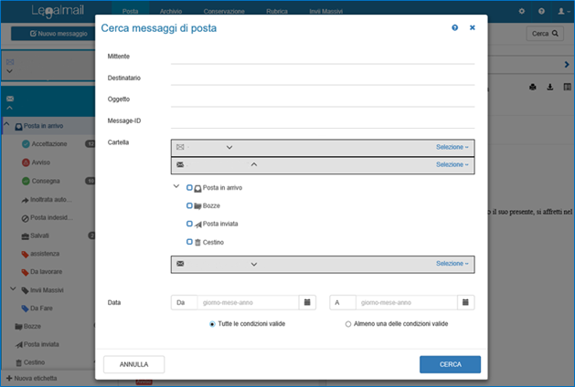Collapse the Posta in arrivo tree chevron
The image size is (575, 387).
tap(176, 187)
